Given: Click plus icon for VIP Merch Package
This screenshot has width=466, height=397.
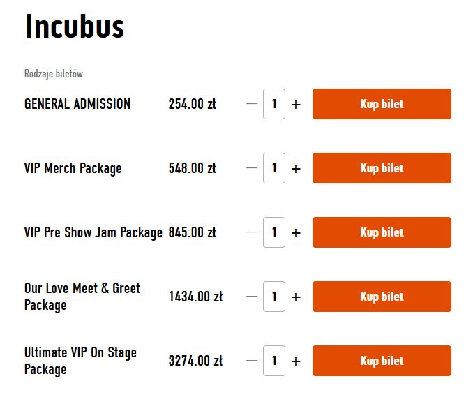Looking at the screenshot, I should pos(296,169).
